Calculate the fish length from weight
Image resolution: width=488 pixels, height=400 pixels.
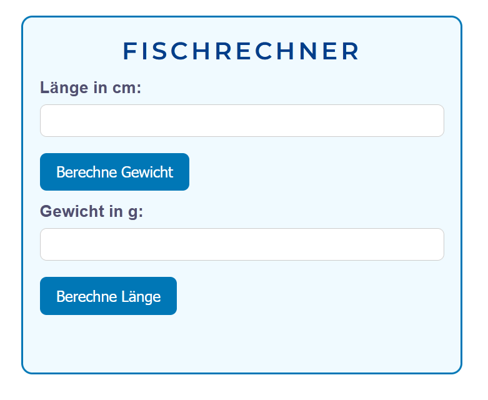[108, 296]
